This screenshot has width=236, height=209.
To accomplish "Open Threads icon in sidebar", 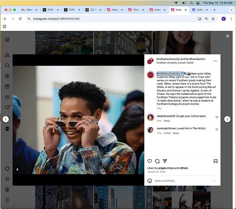I will pos(7,190).
